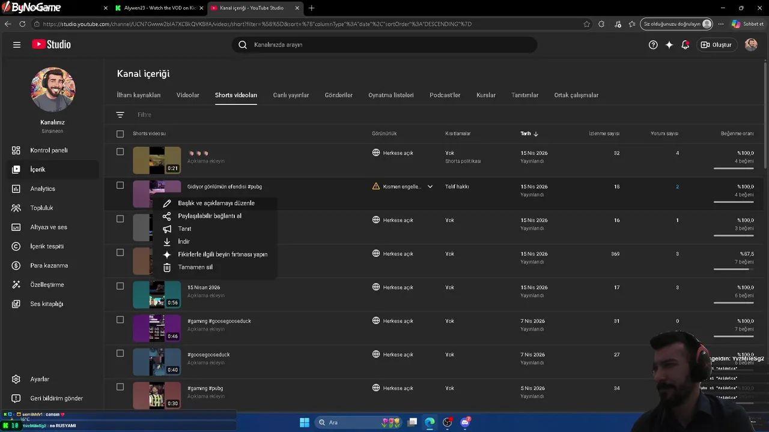Choose İndir from the context menu
The width and height of the screenshot is (769, 432).
tap(215, 241)
